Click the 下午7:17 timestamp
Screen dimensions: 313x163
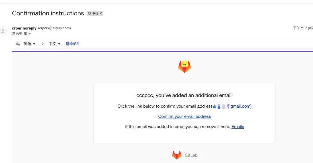[300, 28]
